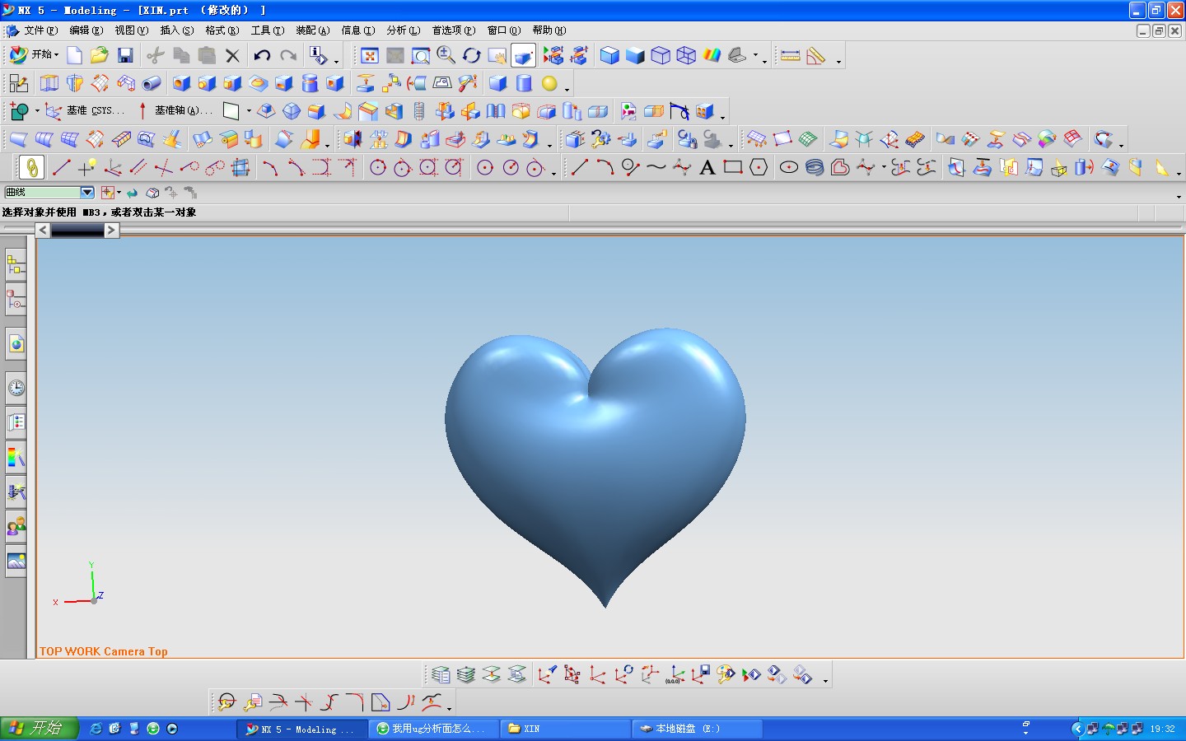Switch to the XIN folder taskbar button
Image resolution: width=1186 pixels, height=741 pixels.
click(564, 729)
